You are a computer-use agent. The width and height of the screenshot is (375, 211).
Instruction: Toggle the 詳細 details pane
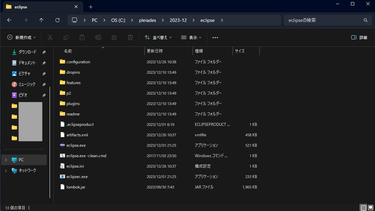tap(359, 38)
